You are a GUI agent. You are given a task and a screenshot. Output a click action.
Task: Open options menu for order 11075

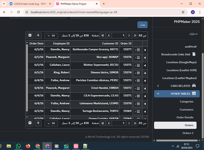point(138,65)
